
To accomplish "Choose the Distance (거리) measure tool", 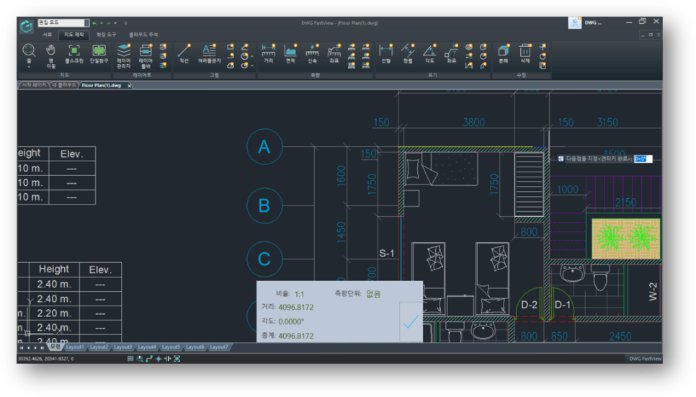I will (x=268, y=54).
